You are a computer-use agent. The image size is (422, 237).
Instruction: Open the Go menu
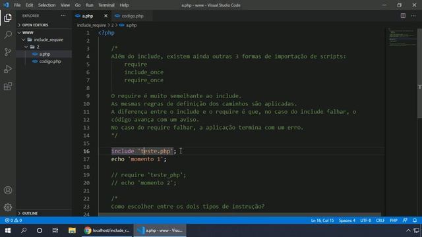point(78,5)
